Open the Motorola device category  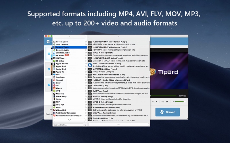70,94
